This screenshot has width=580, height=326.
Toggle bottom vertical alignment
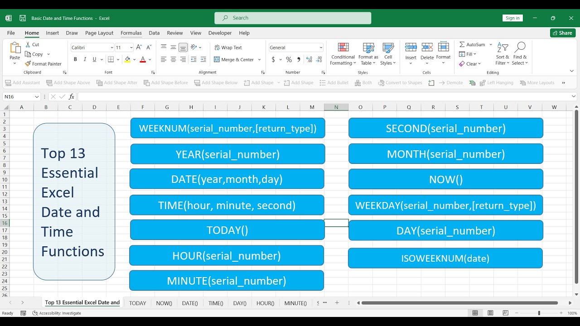183,47
